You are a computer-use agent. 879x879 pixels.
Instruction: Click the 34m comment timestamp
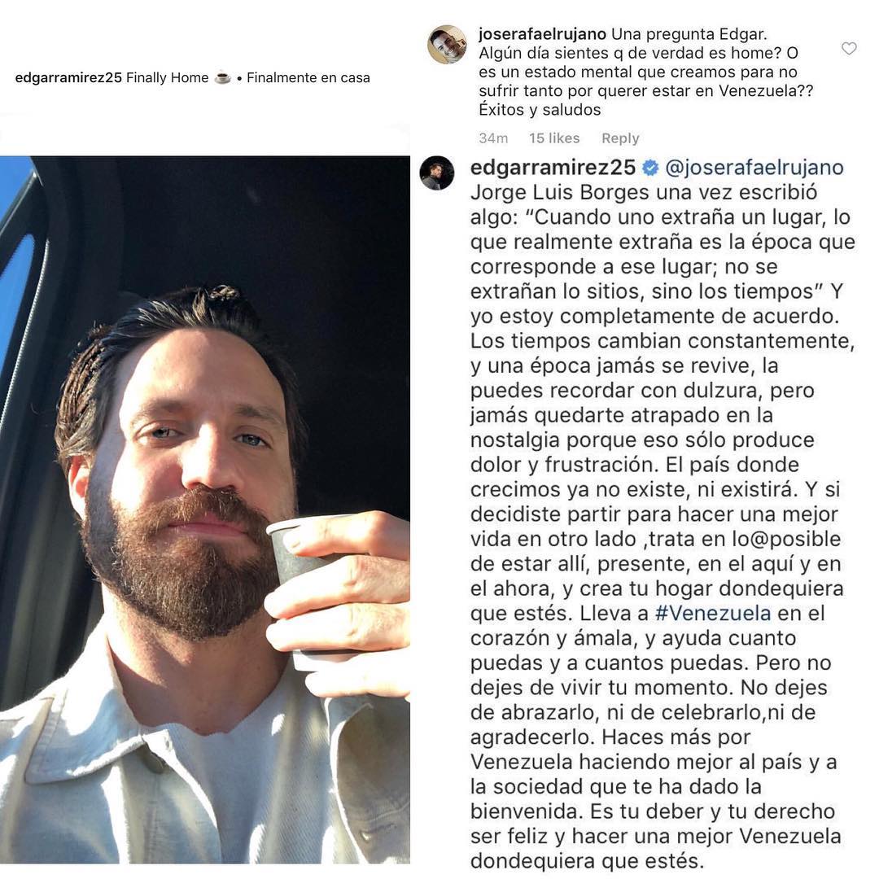(x=493, y=138)
